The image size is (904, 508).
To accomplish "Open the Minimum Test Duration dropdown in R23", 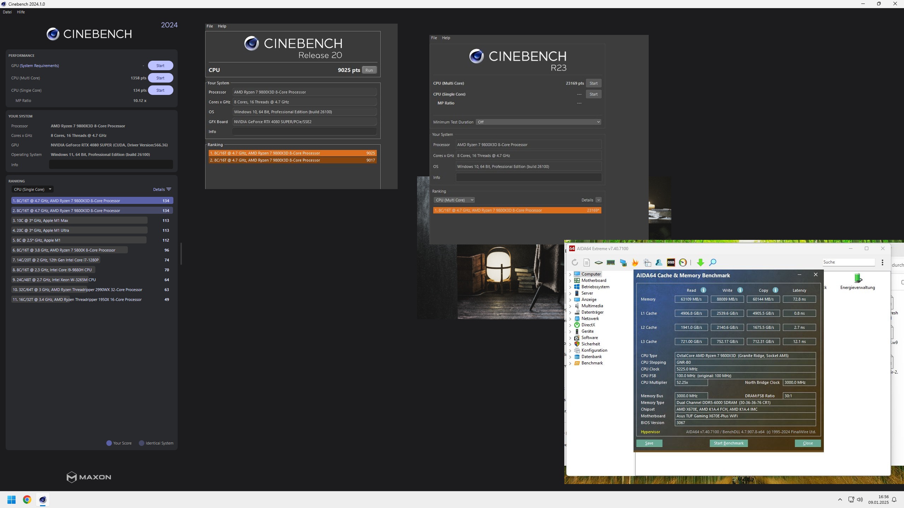I will pyautogui.click(x=538, y=122).
